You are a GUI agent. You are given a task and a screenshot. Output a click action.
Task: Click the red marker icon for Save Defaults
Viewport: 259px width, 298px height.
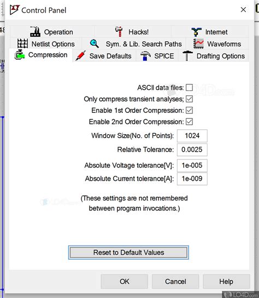coord(80,56)
